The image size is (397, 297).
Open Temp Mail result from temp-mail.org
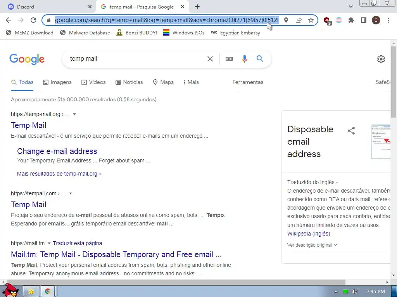point(28,125)
